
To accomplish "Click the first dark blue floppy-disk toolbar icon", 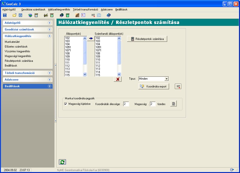I will (5, 15).
